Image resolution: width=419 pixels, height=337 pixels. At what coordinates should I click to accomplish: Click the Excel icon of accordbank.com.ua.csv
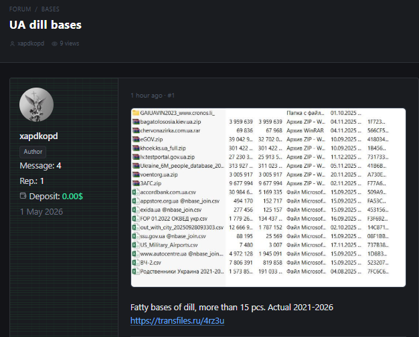click(x=136, y=193)
